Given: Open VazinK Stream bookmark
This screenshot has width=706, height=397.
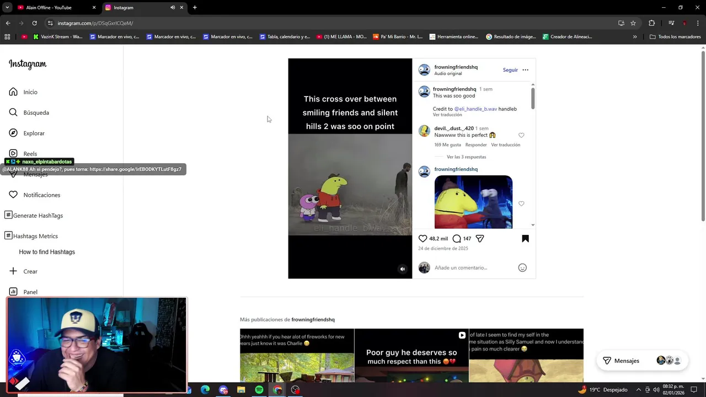Looking at the screenshot, I should tap(57, 37).
